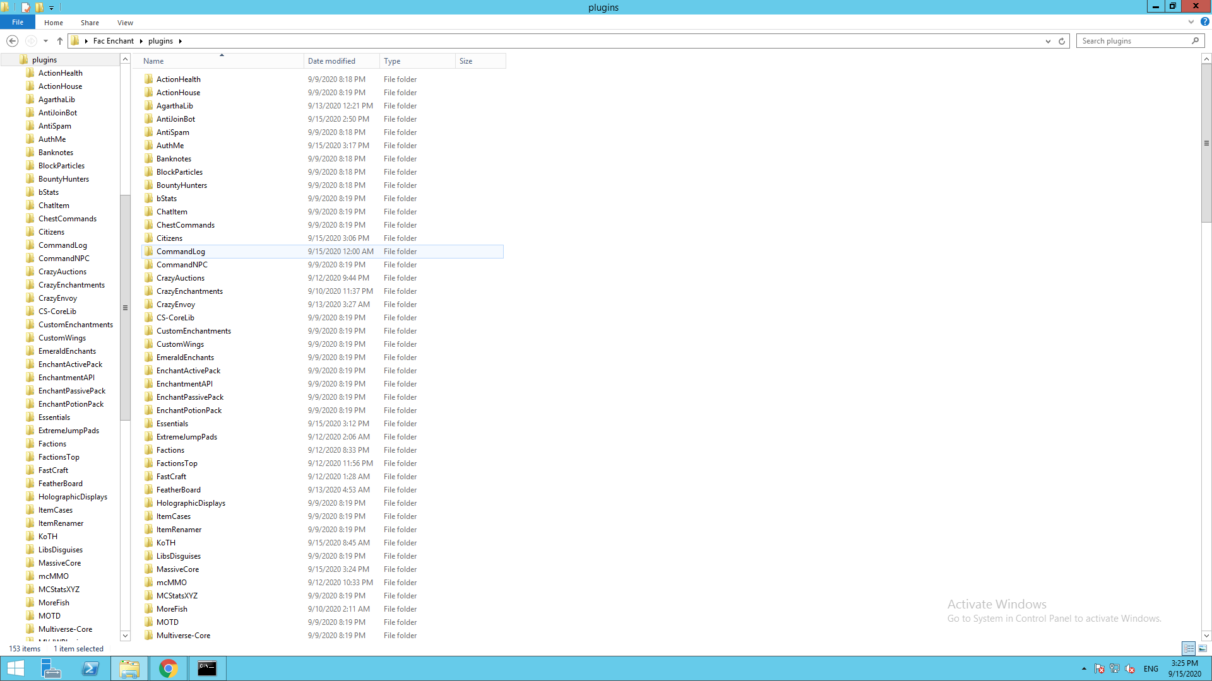Viewport: 1212px width, 681px height.
Task: Click New folder icon in quick access toolbar
Action: coord(39,7)
